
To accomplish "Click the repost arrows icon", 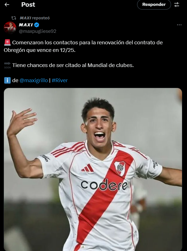I will tap(13, 18).
